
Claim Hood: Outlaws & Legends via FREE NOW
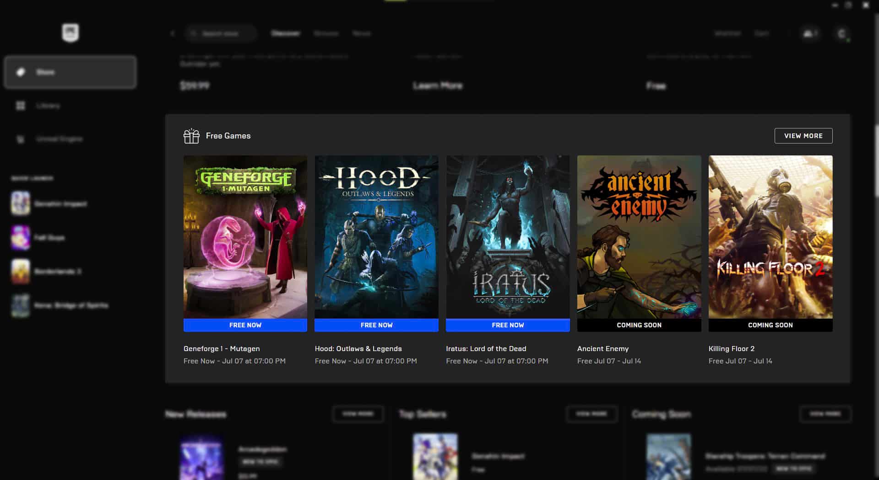coord(376,325)
